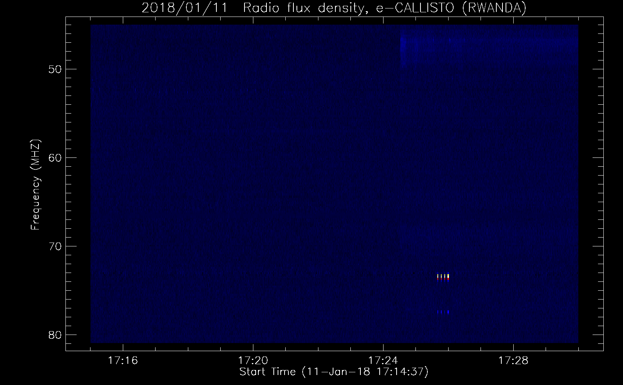Click the 17:20 time tick label
Image resolution: width=623 pixels, height=385 pixels.
253,361
